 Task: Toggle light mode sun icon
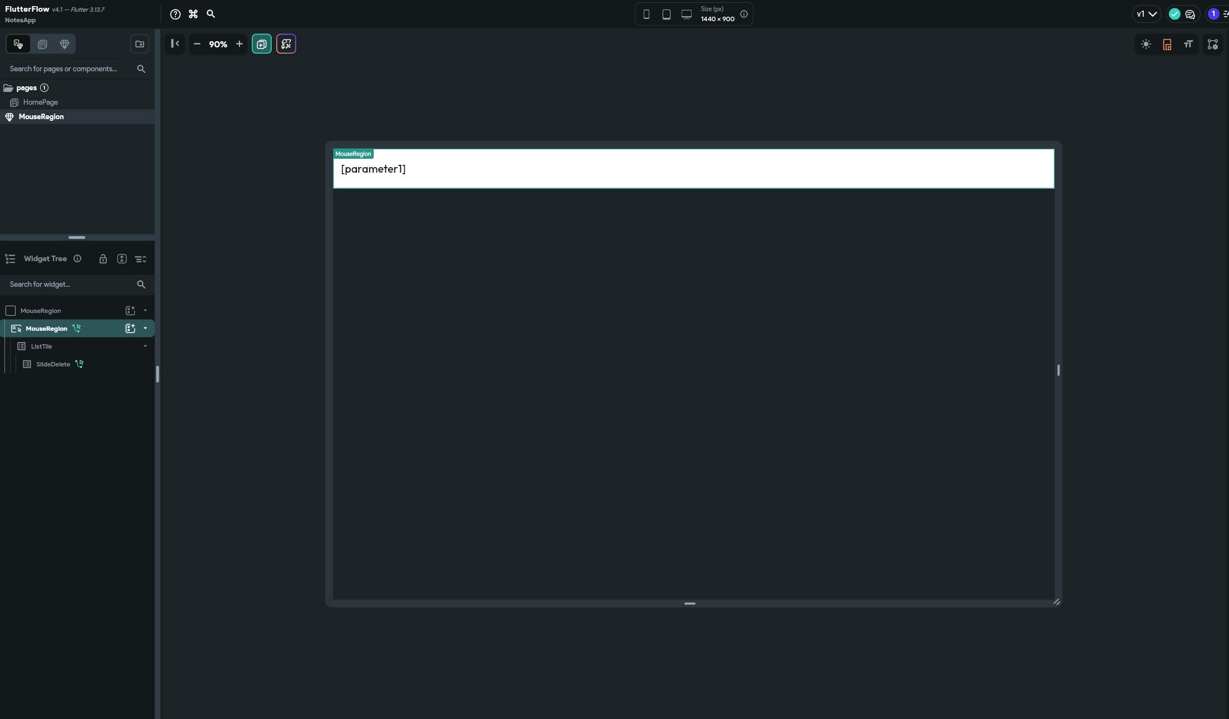coord(1146,44)
